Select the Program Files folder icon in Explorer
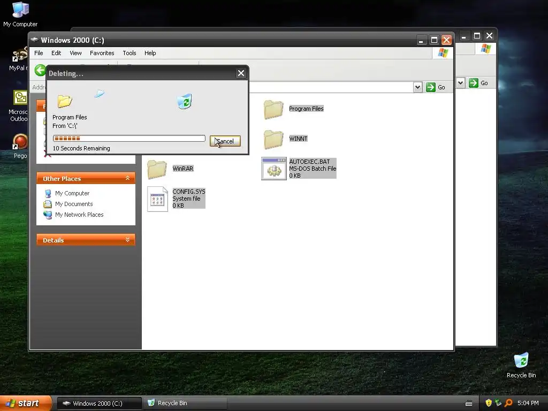The width and height of the screenshot is (548, 411). [273, 109]
